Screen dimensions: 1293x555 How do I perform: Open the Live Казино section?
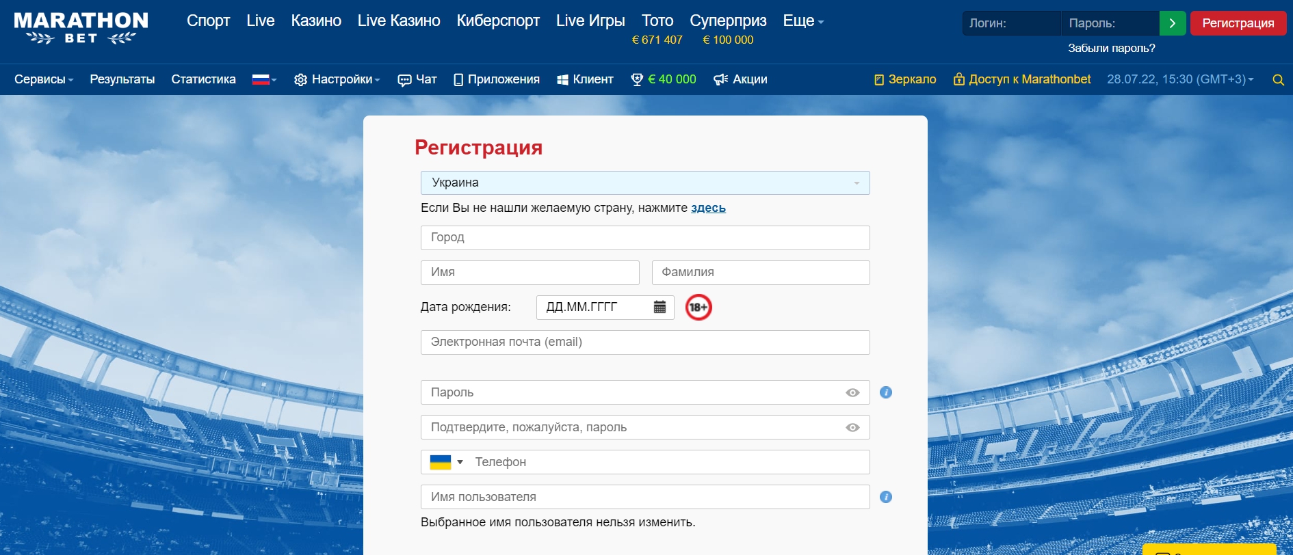click(x=399, y=21)
